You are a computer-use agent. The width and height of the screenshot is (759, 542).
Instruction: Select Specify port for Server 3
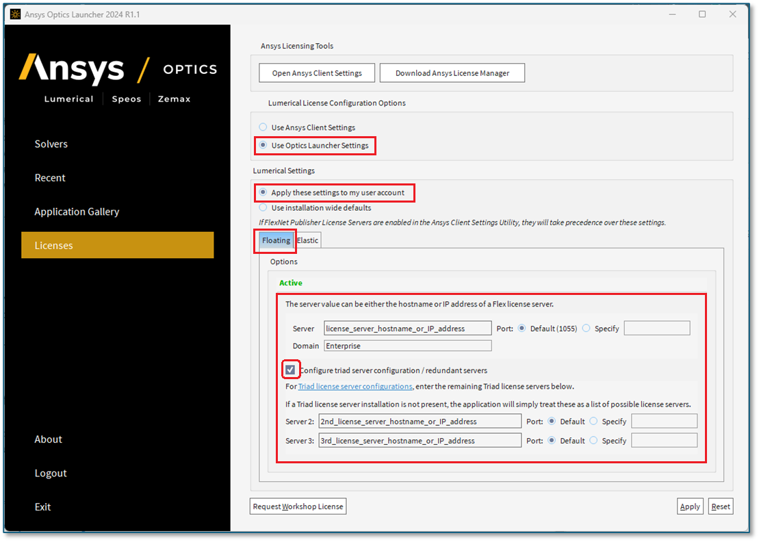coord(593,441)
